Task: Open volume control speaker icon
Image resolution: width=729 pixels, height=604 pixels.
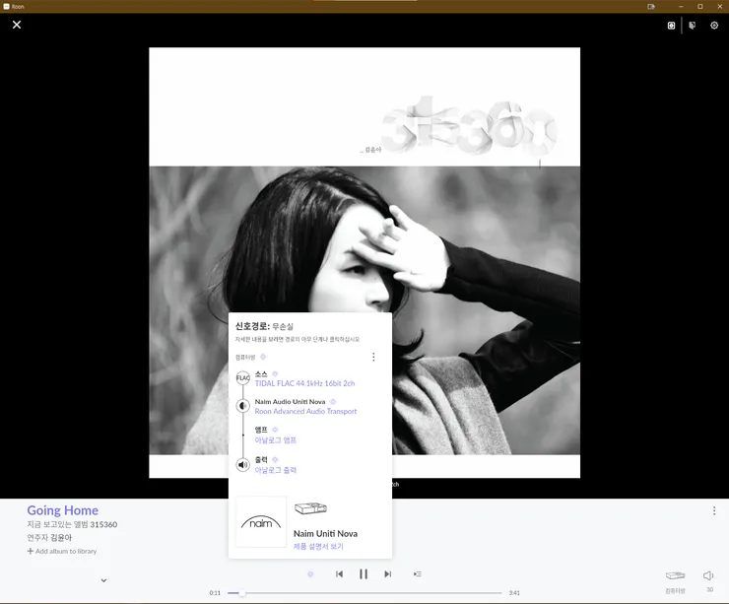Action: click(708, 575)
